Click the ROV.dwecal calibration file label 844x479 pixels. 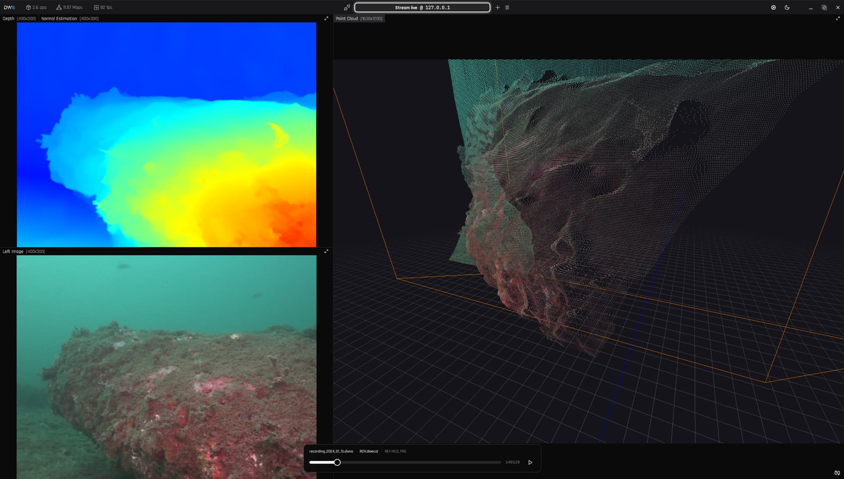click(x=368, y=451)
